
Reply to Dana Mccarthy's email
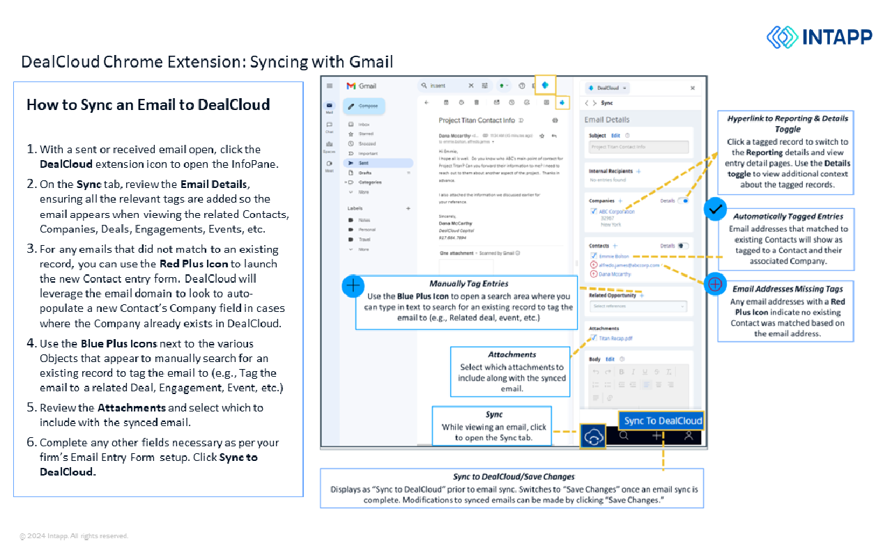[x=553, y=135]
